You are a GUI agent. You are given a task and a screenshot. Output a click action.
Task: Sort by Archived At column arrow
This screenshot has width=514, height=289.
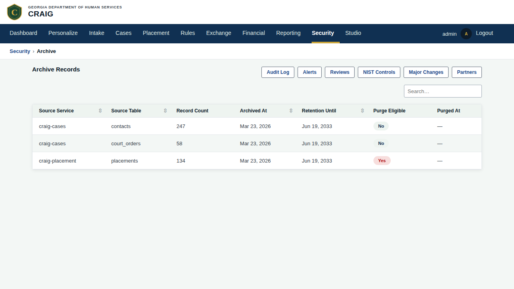tap(291, 111)
